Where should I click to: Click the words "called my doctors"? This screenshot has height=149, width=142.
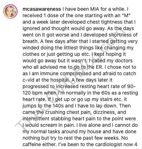(x=112, y=61)
